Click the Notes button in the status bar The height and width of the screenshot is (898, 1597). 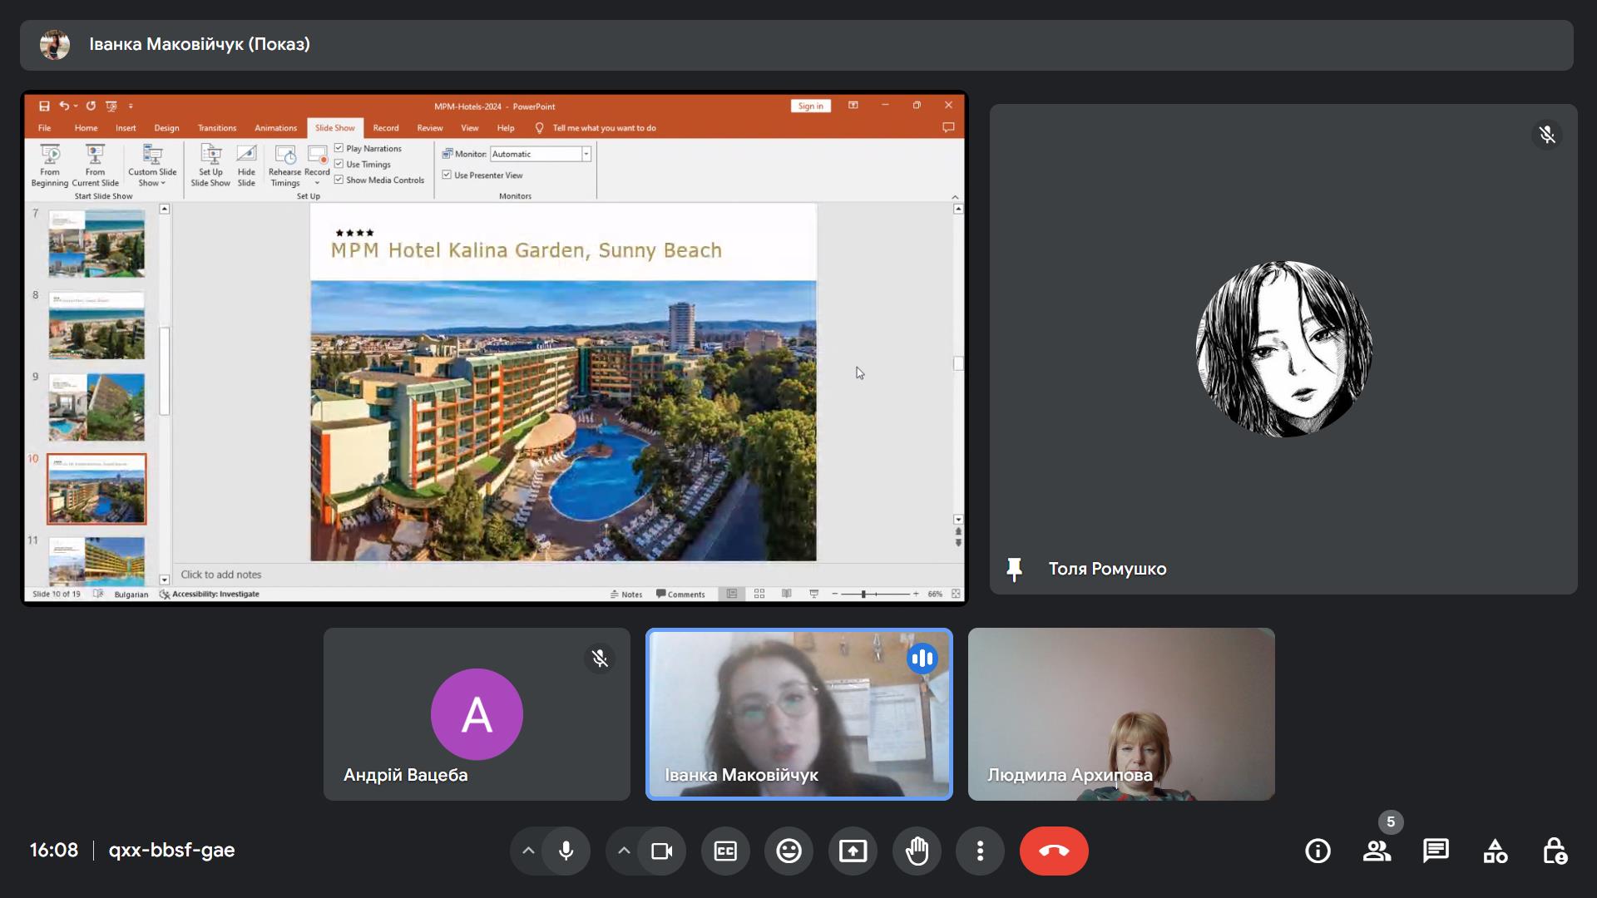coord(626,594)
